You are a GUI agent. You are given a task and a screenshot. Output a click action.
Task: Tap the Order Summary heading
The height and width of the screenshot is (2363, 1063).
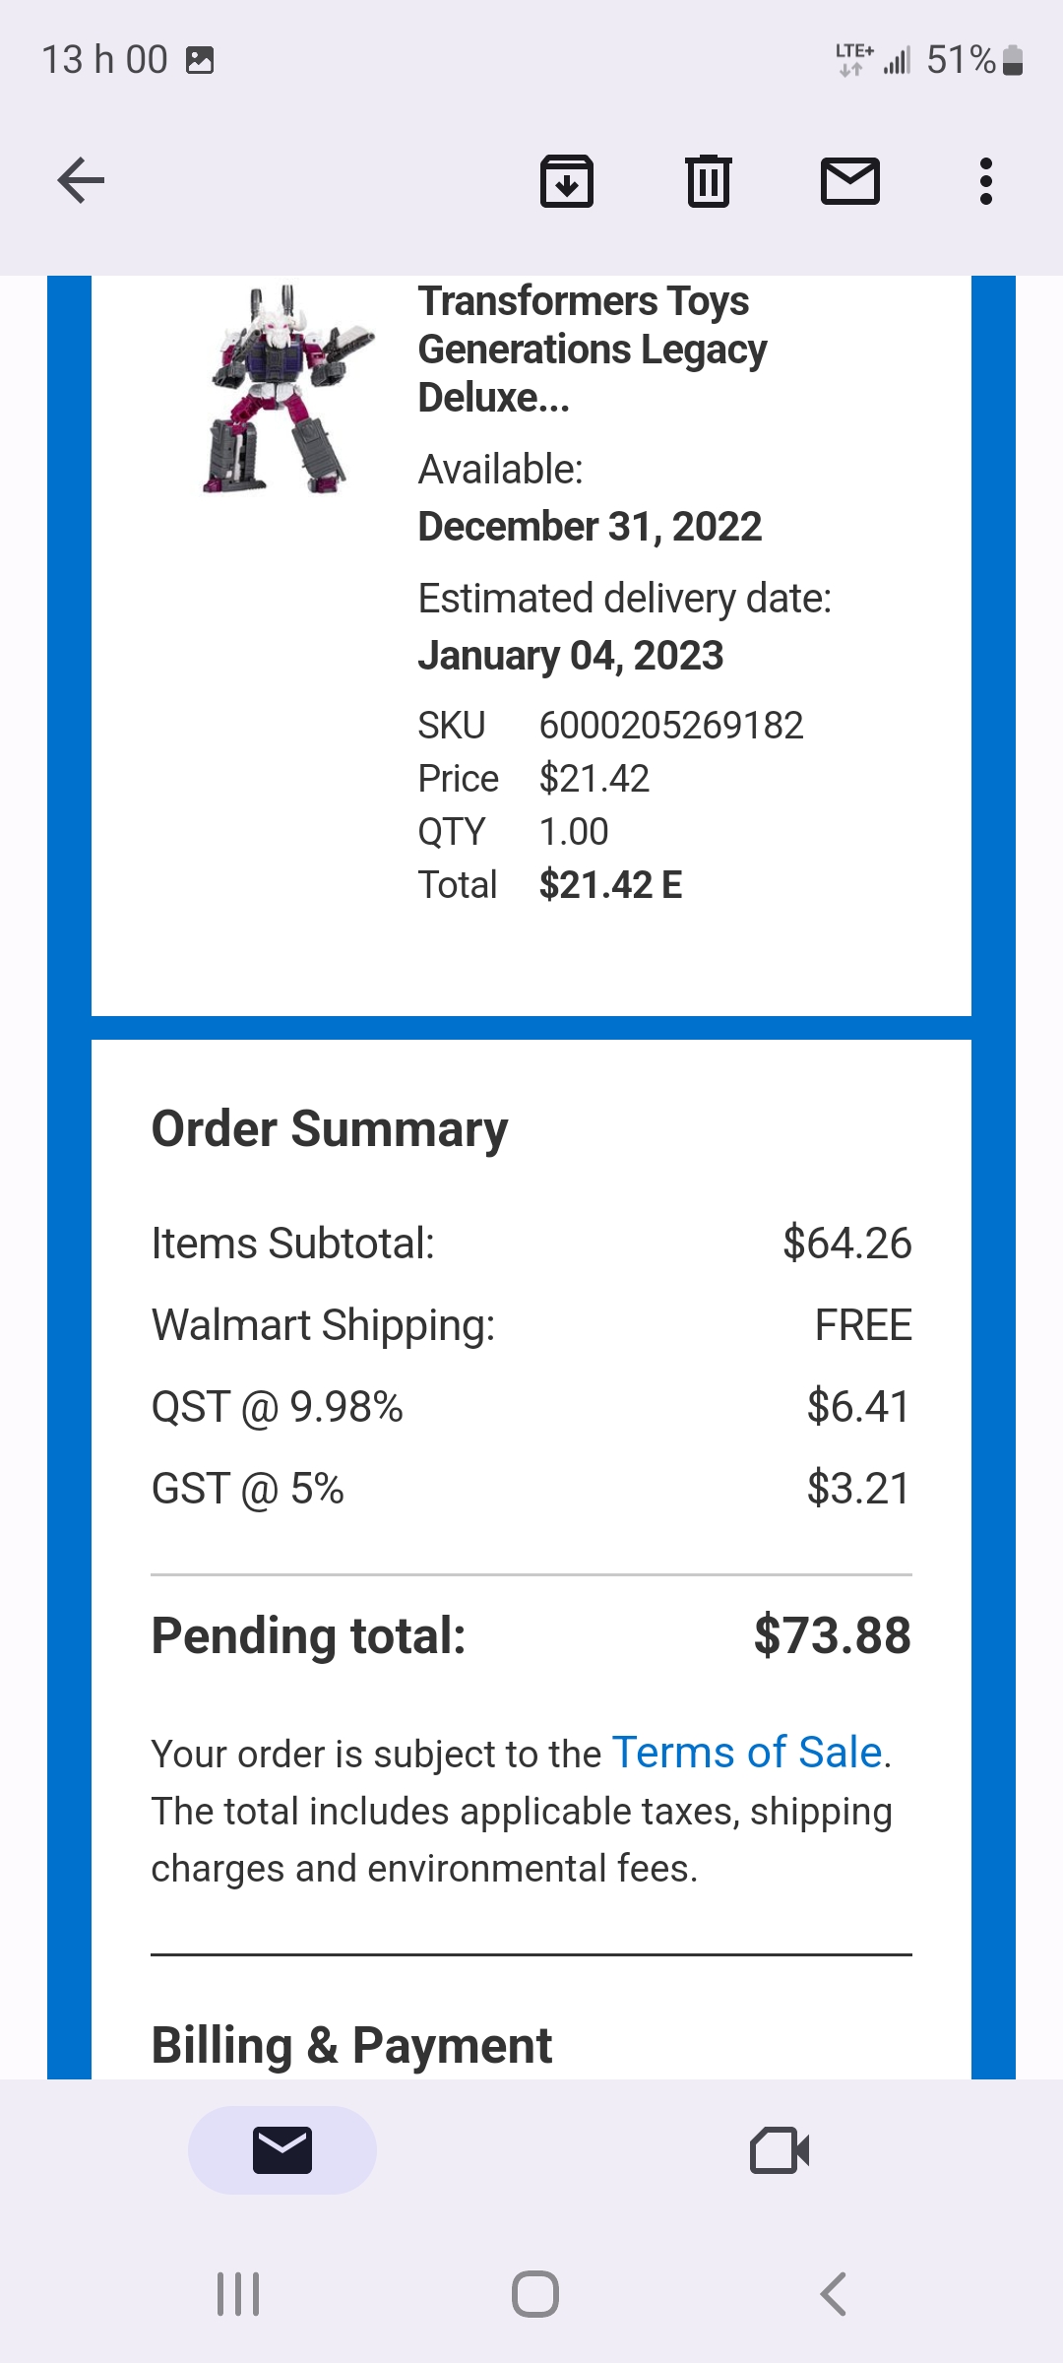coord(330,1128)
